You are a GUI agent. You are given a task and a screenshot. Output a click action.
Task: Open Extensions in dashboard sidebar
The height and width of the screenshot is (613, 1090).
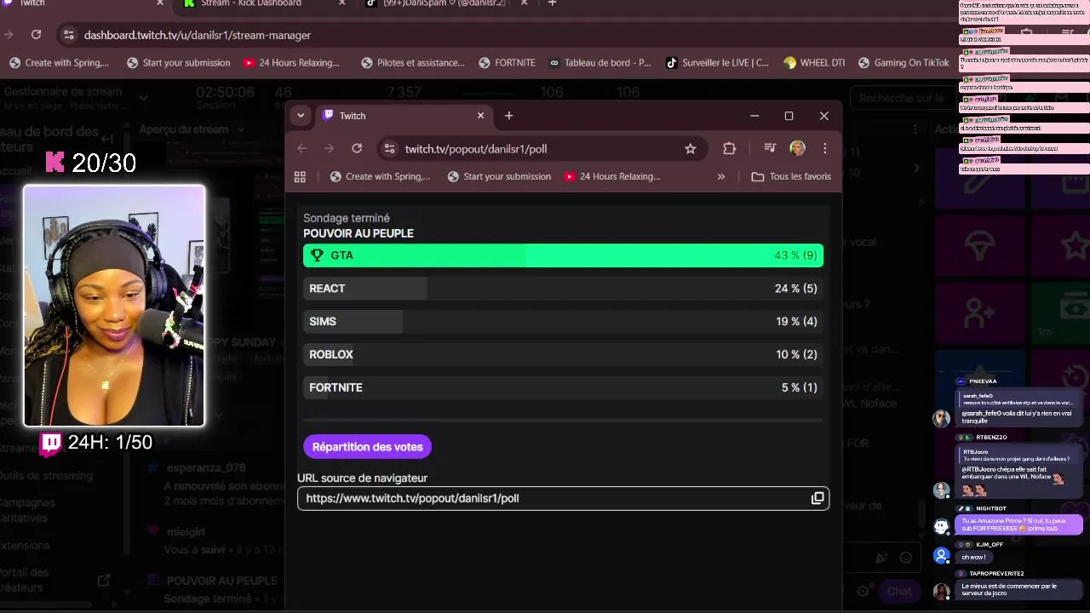(x=25, y=545)
